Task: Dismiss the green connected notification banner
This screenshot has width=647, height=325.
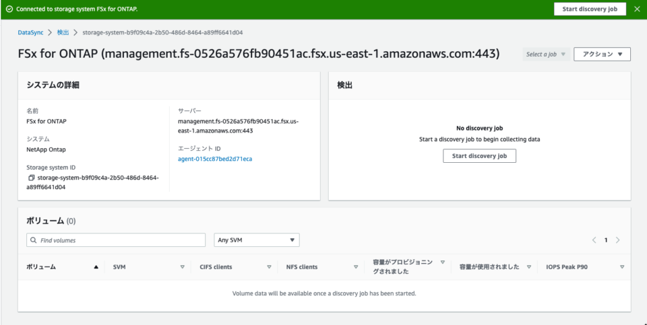Action: [x=637, y=9]
